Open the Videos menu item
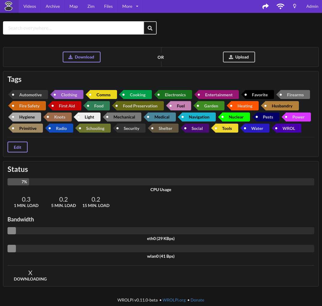This screenshot has height=306, width=322. tap(30, 6)
